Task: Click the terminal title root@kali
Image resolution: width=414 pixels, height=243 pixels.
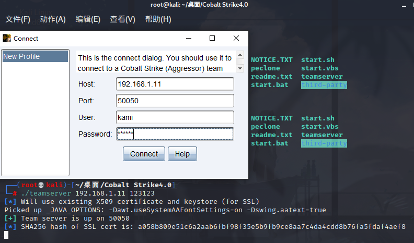Action: [x=199, y=5]
